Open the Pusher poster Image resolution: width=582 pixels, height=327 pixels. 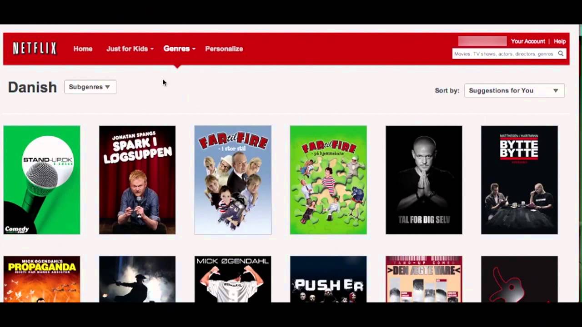click(x=328, y=279)
